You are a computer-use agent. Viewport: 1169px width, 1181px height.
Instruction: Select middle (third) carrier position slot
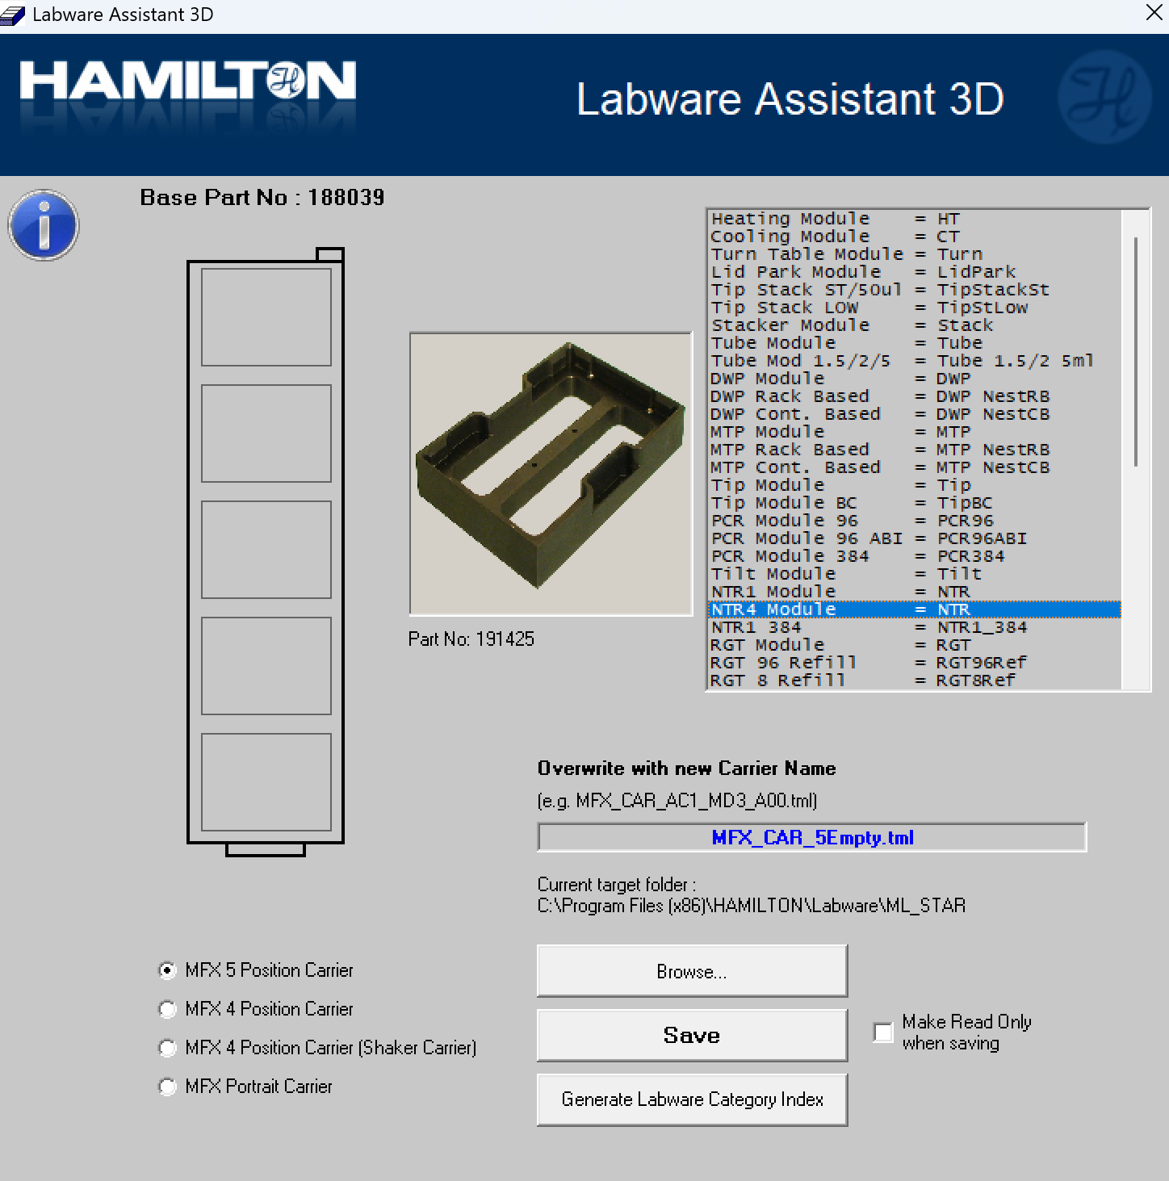(x=266, y=550)
